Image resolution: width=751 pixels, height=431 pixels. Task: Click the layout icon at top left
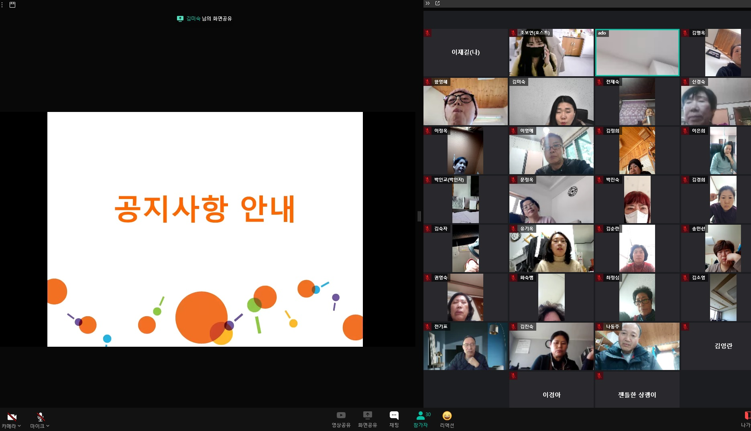(12, 5)
